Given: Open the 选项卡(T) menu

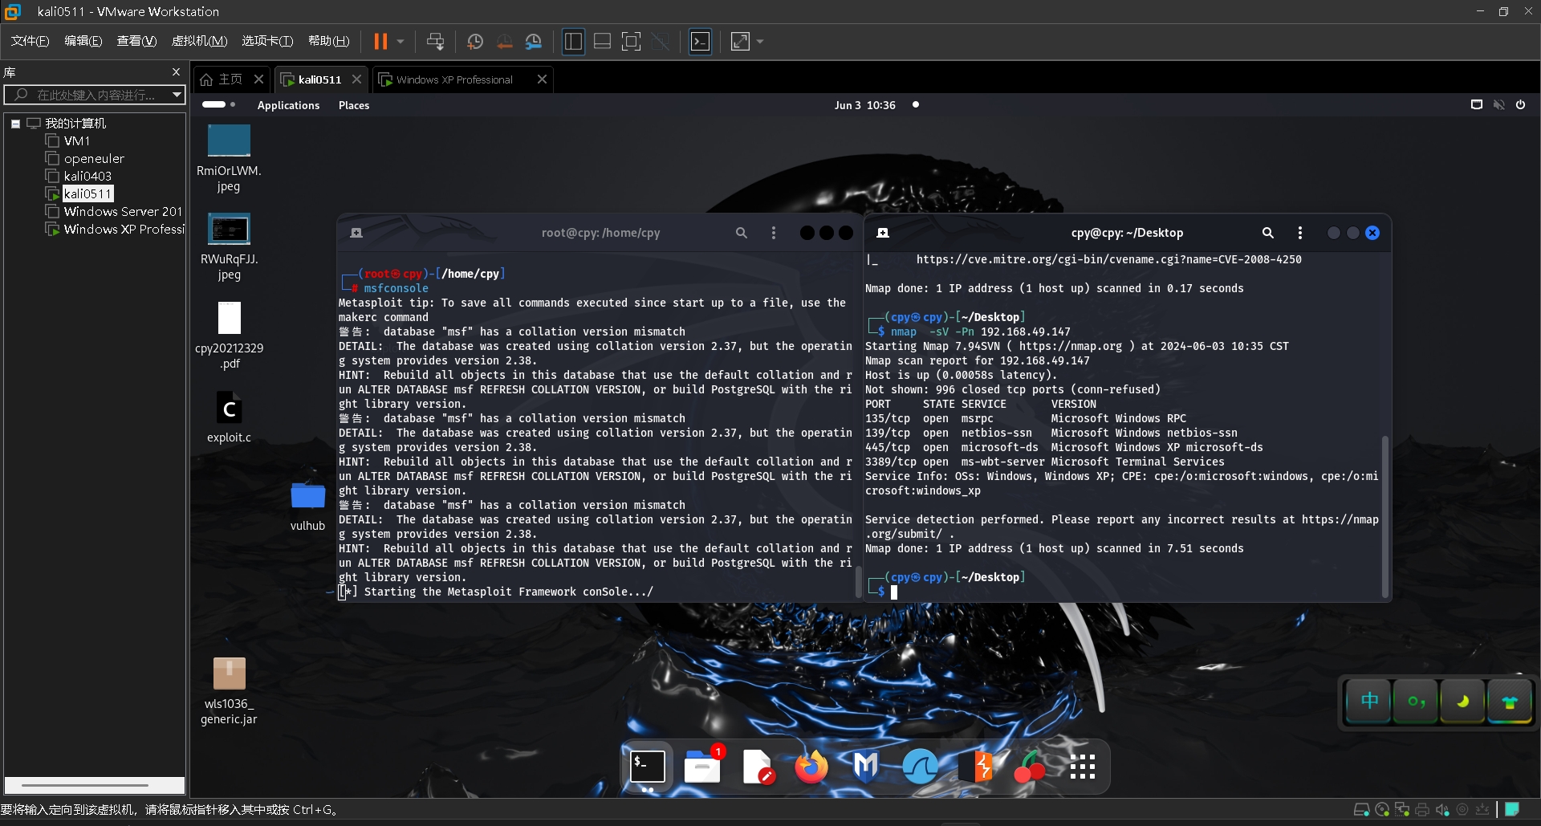Looking at the screenshot, I should point(267,41).
